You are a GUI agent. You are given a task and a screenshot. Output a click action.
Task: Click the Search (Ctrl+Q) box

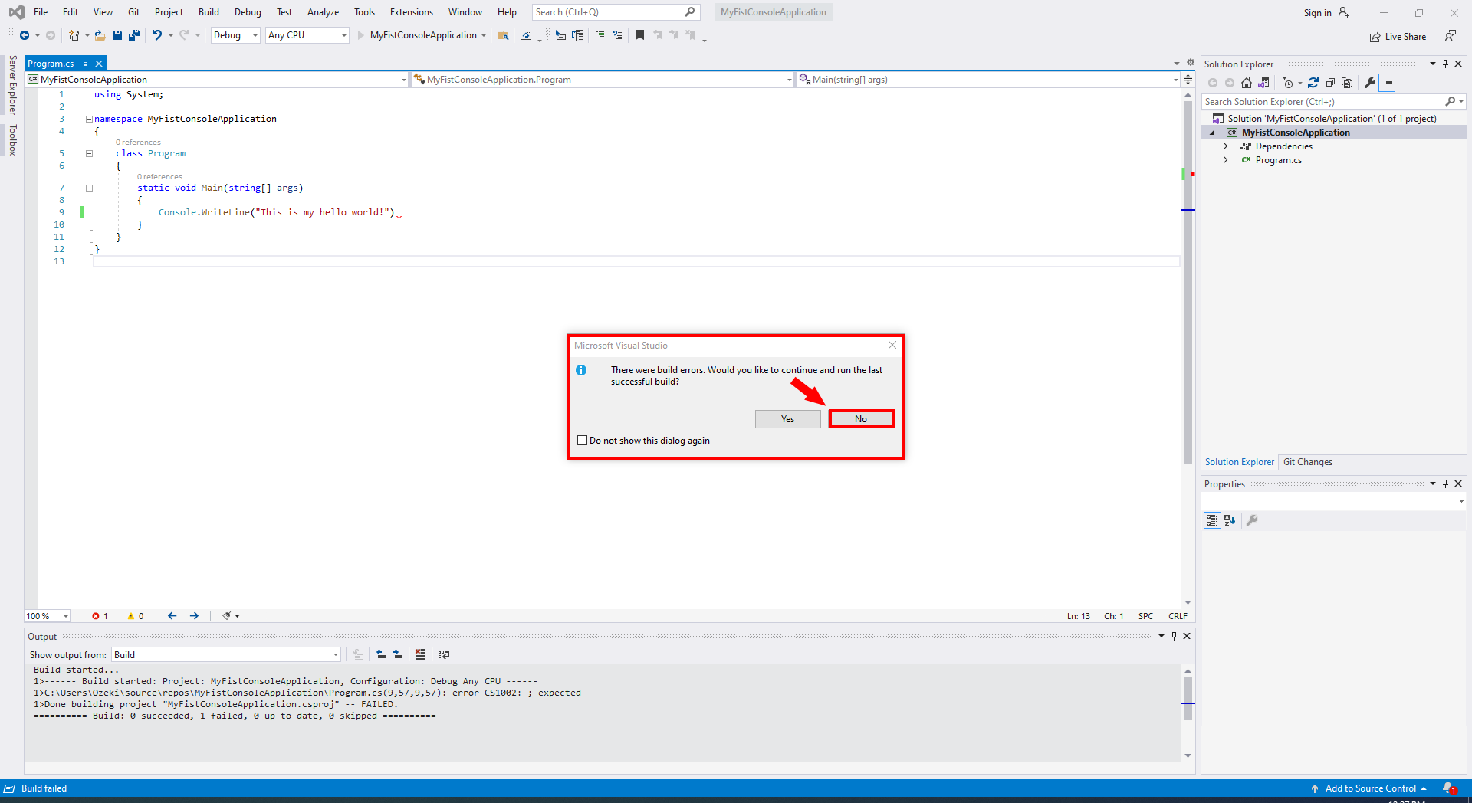point(616,12)
